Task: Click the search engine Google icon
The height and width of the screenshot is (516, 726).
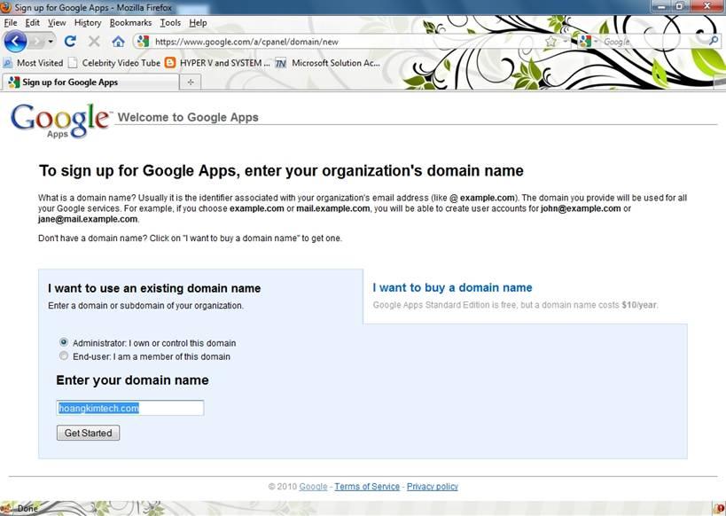Action: point(585,42)
